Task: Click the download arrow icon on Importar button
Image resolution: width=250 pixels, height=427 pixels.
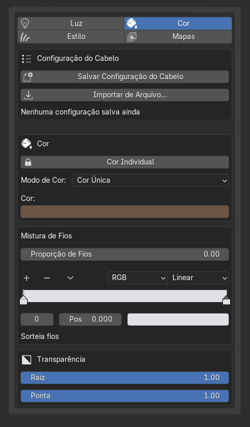Action: [28, 95]
